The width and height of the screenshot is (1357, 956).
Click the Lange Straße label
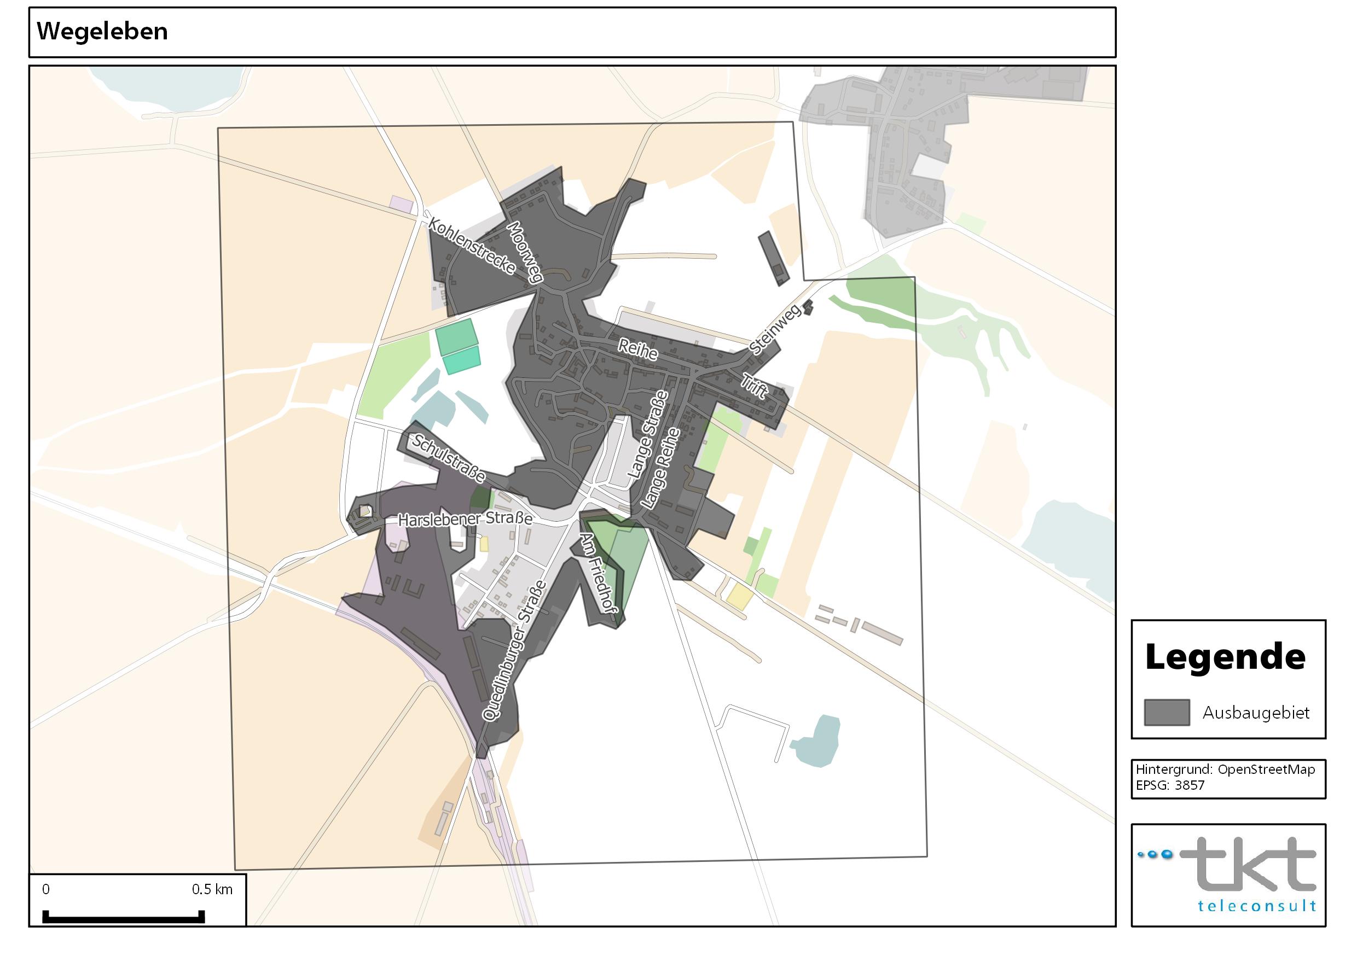(647, 434)
